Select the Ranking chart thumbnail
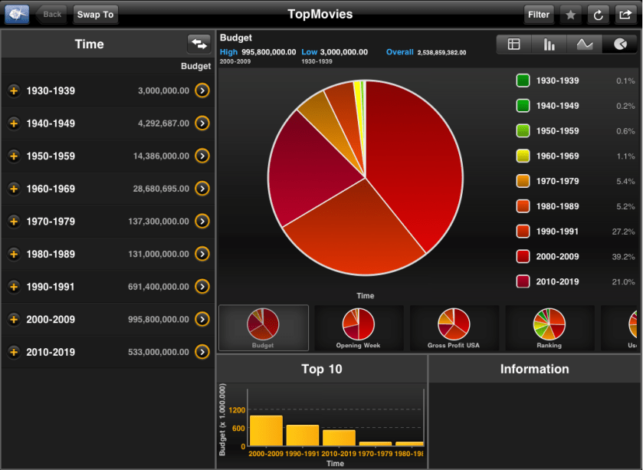 coord(549,327)
